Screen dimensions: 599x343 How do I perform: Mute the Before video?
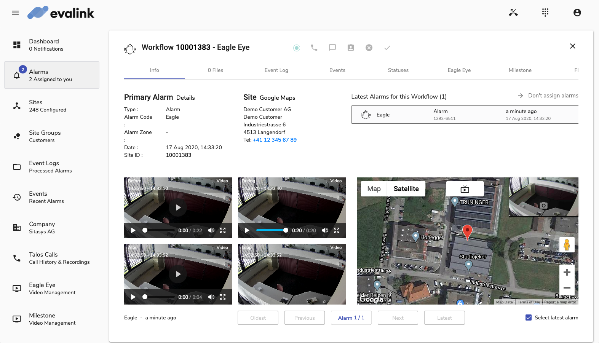(x=211, y=230)
